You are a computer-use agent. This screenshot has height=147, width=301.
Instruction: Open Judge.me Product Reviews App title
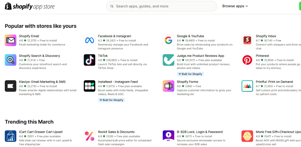click(200, 56)
